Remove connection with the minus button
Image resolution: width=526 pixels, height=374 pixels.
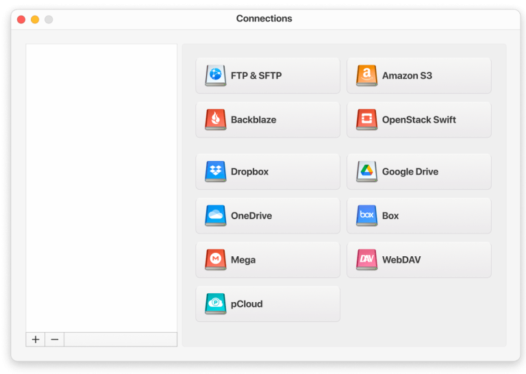(55, 339)
